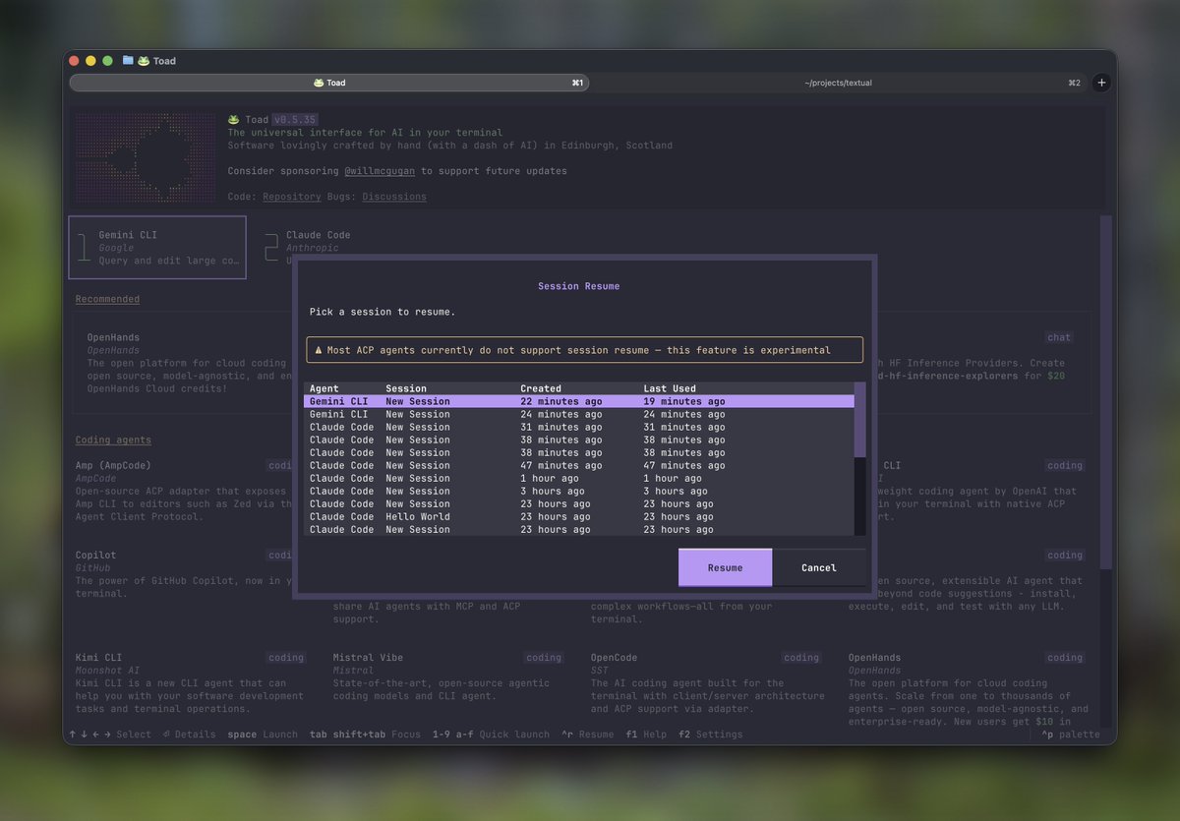Select the Mistral Vibe agent card
The width and height of the screenshot is (1180, 821).
point(447,677)
